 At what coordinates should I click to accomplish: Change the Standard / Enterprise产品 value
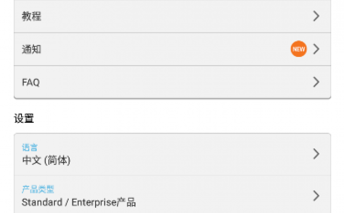[79, 202]
